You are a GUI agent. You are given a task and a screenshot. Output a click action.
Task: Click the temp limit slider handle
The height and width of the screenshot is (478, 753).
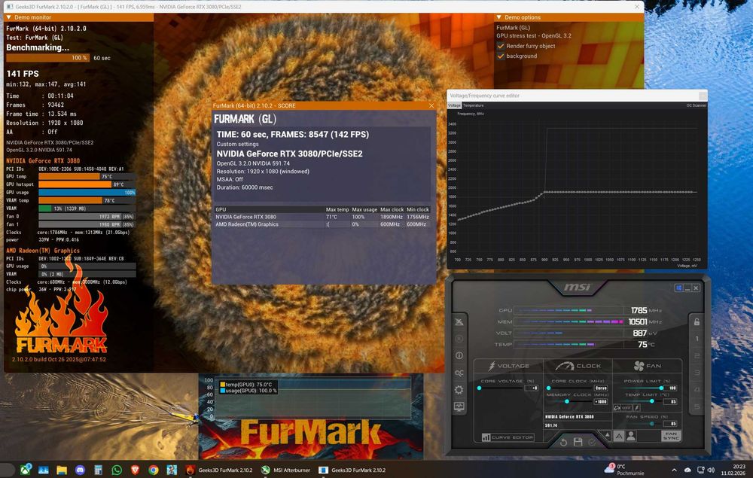(x=651, y=401)
